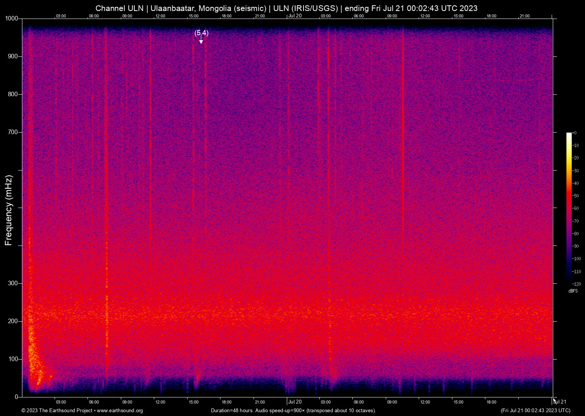Click the "+0" label on the color scale

pos(574,133)
